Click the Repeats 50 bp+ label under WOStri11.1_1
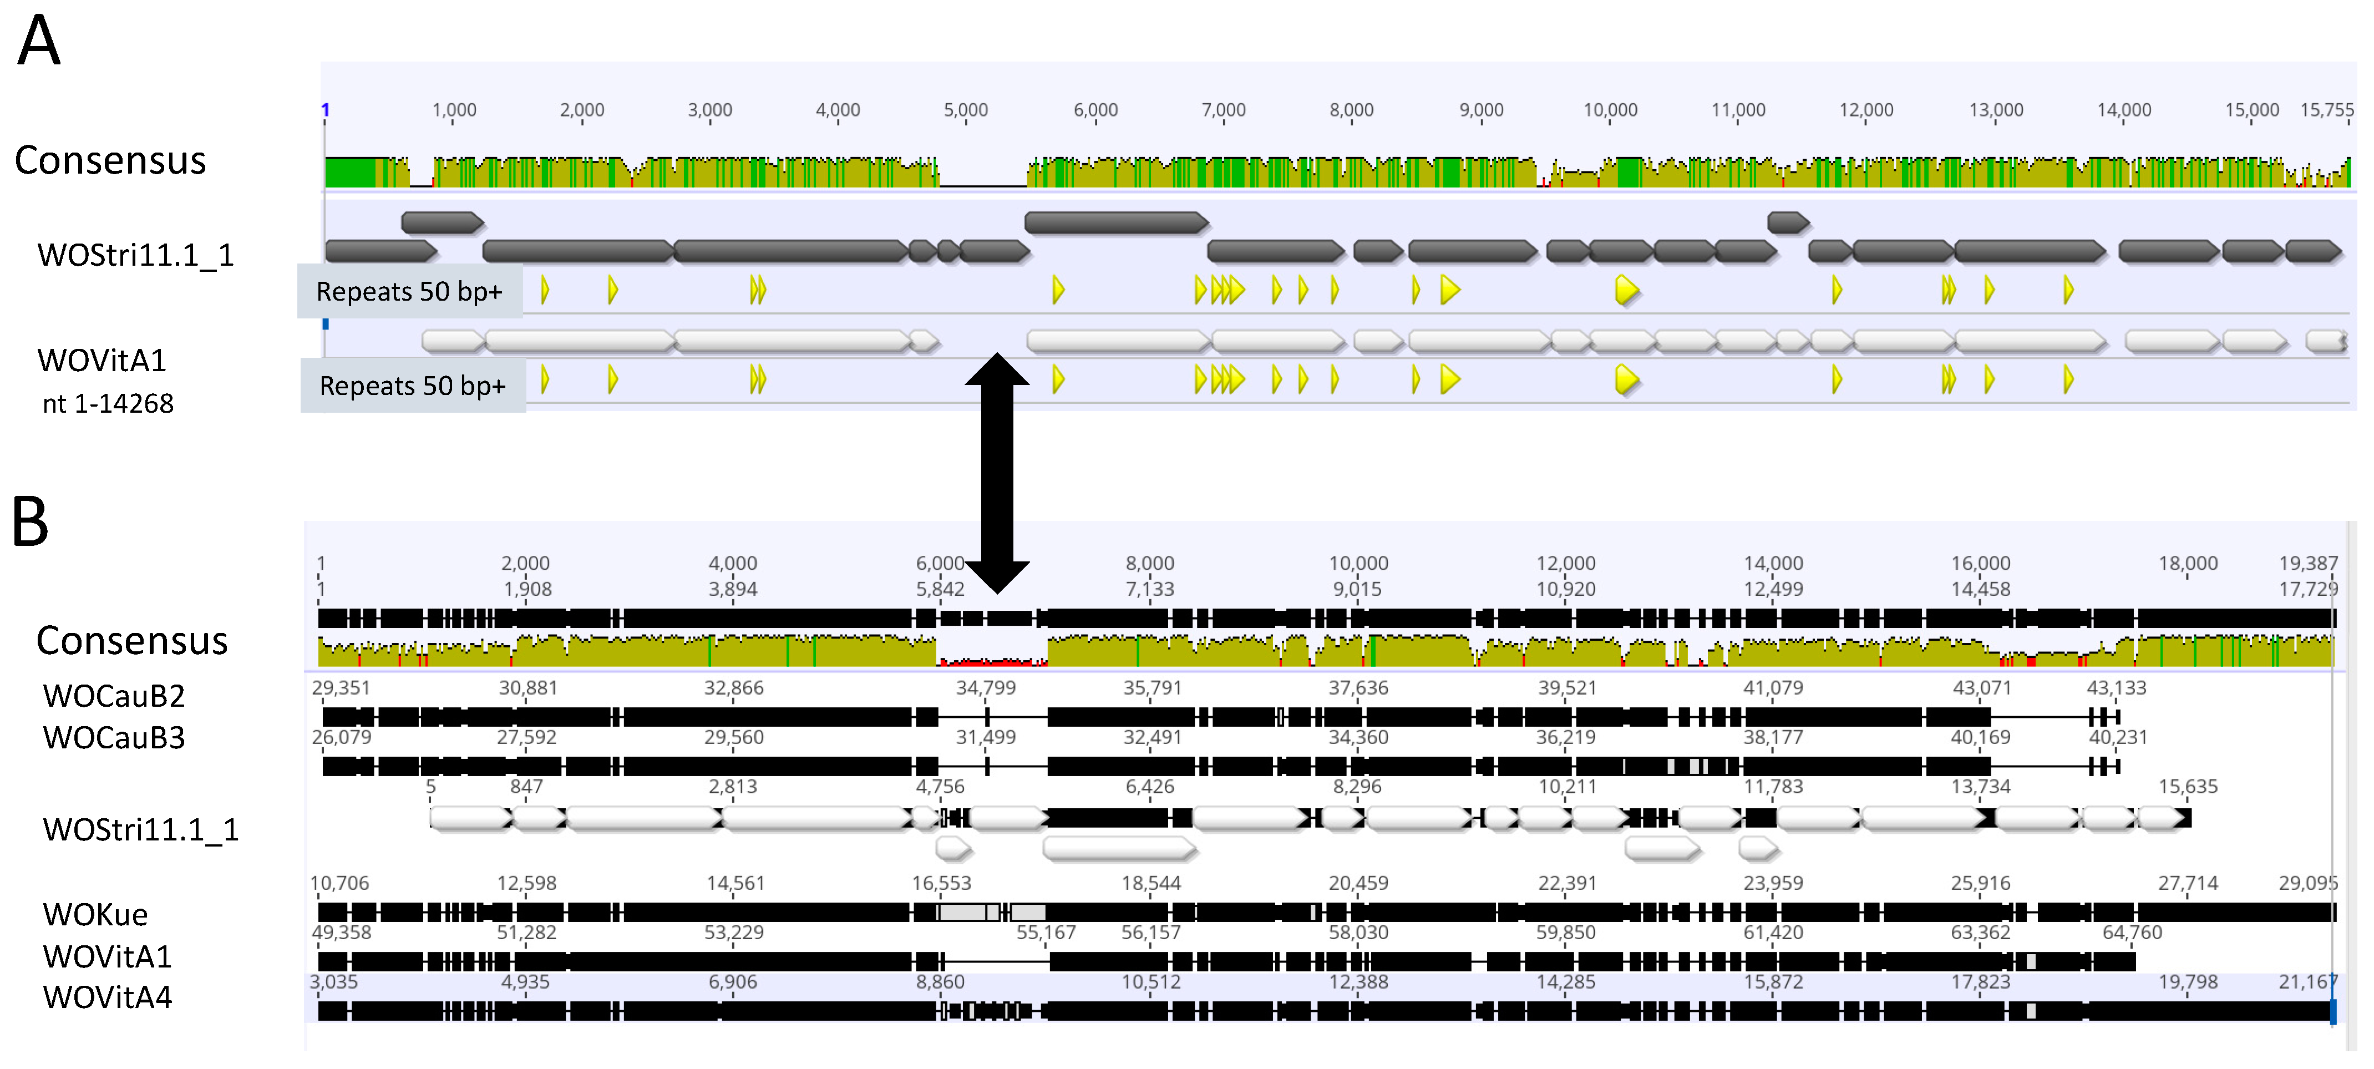The image size is (2374, 1069). coord(409,291)
